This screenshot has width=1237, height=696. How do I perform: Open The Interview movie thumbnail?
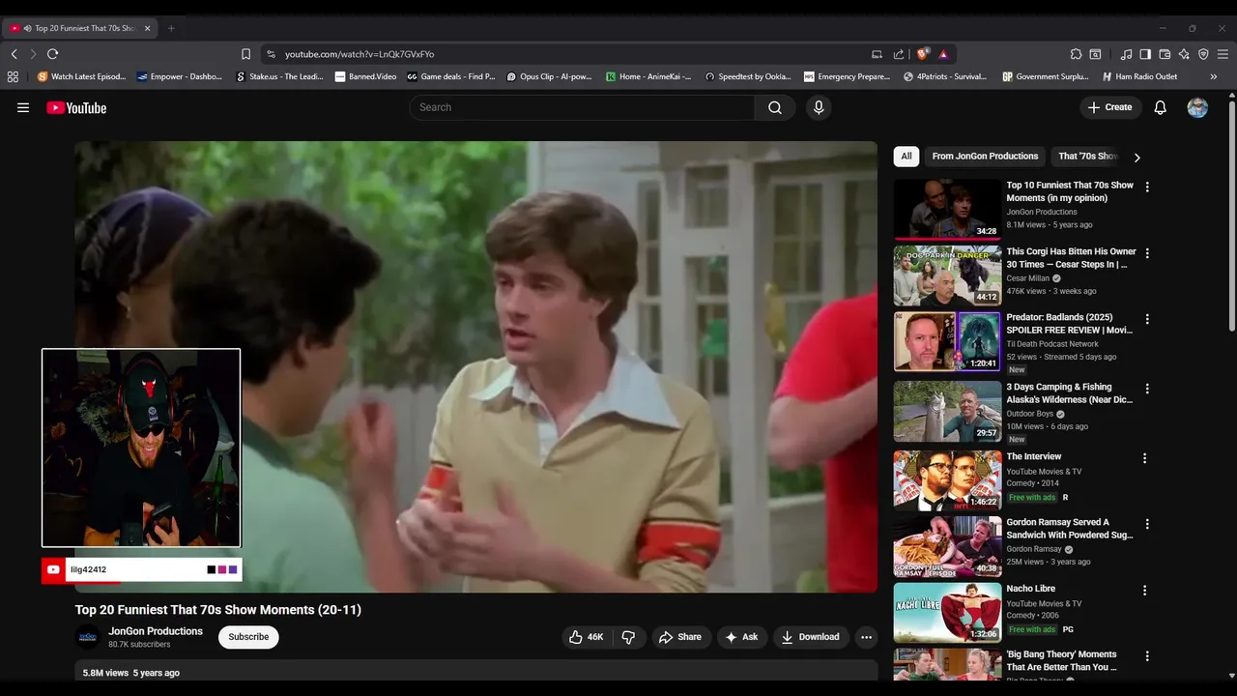[x=947, y=480]
